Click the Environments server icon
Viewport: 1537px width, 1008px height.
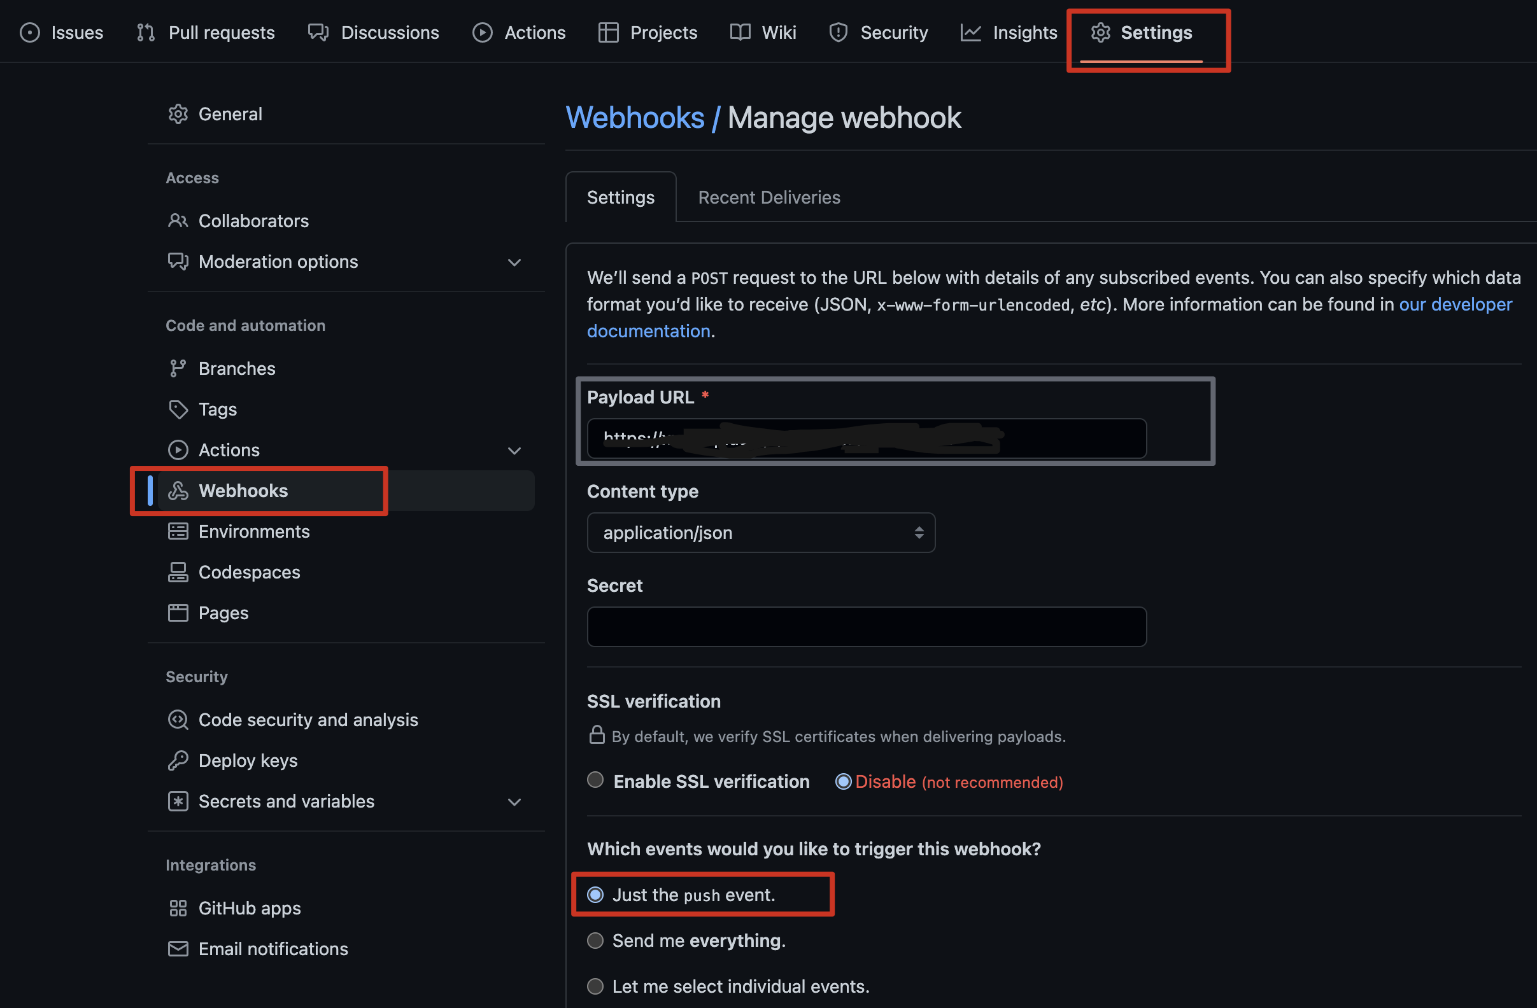point(178,531)
